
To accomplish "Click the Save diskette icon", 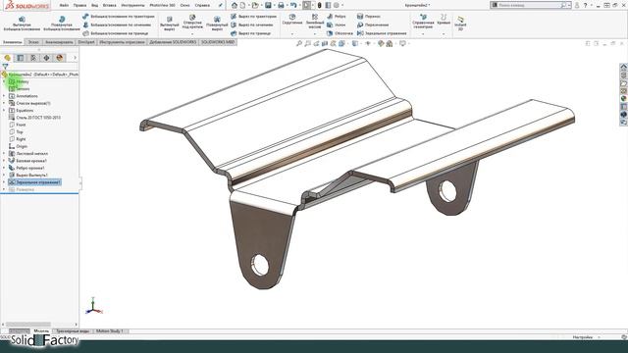I will (x=268, y=6).
